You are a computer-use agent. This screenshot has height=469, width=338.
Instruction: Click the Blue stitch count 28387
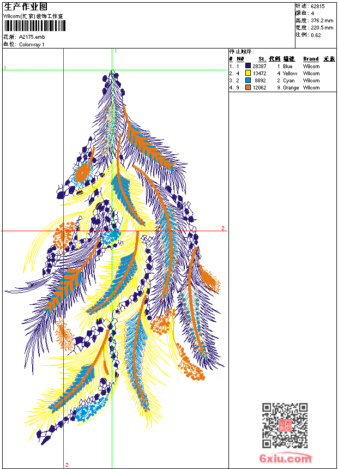259,67
